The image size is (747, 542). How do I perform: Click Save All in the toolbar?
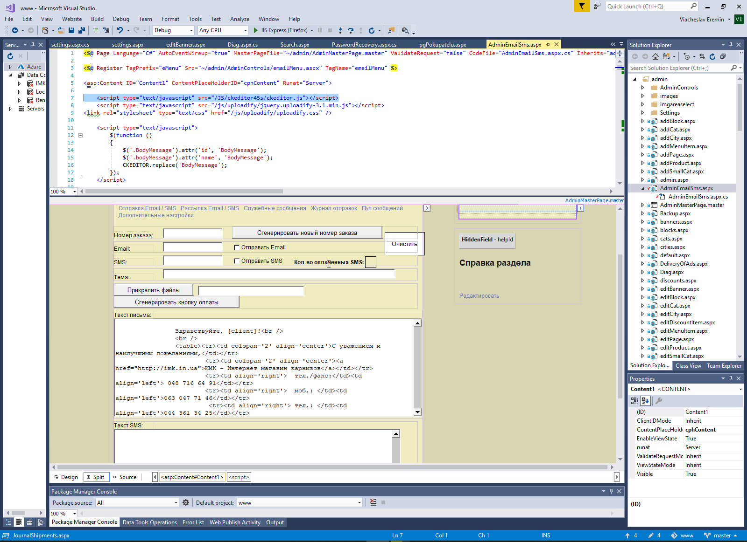(81, 30)
